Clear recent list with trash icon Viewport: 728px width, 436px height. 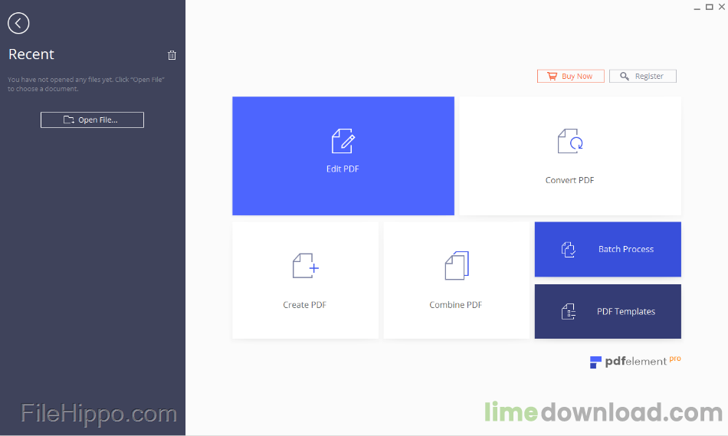pyautogui.click(x=172, y=55)
